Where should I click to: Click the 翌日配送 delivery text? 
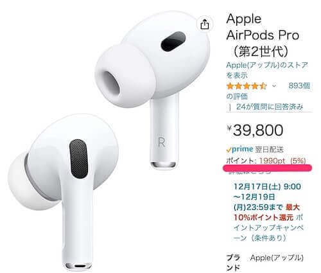(269, 150)
